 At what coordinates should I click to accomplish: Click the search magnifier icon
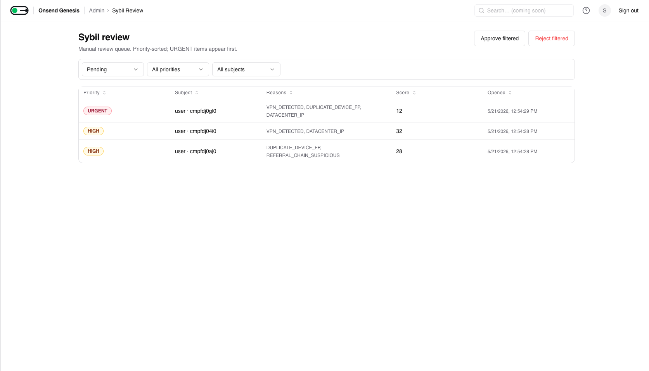(x=481, y=10)
